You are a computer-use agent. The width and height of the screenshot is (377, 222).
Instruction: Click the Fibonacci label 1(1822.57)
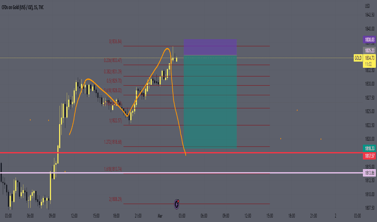coord(115,120)
